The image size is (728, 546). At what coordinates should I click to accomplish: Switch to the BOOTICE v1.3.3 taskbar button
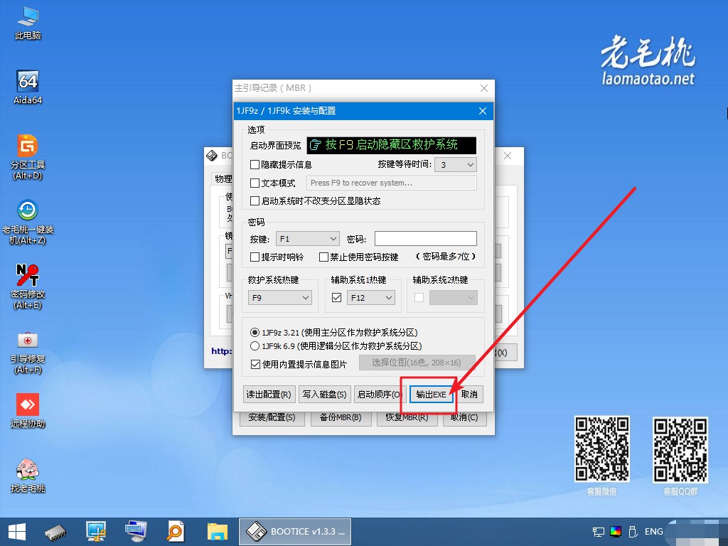click(295, 532)
